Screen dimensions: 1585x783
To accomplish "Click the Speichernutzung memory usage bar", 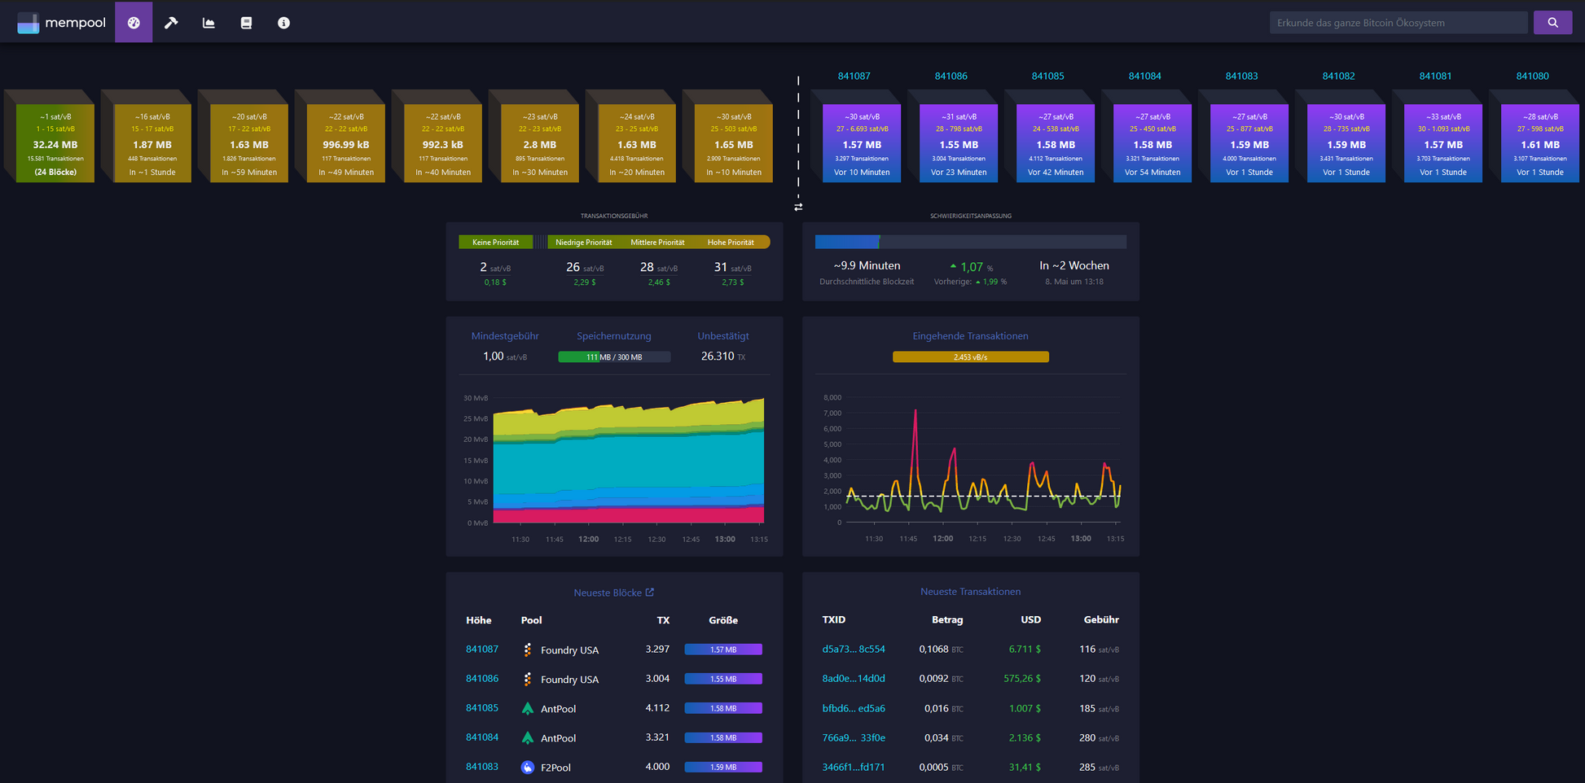I will (x=614, y=357).
